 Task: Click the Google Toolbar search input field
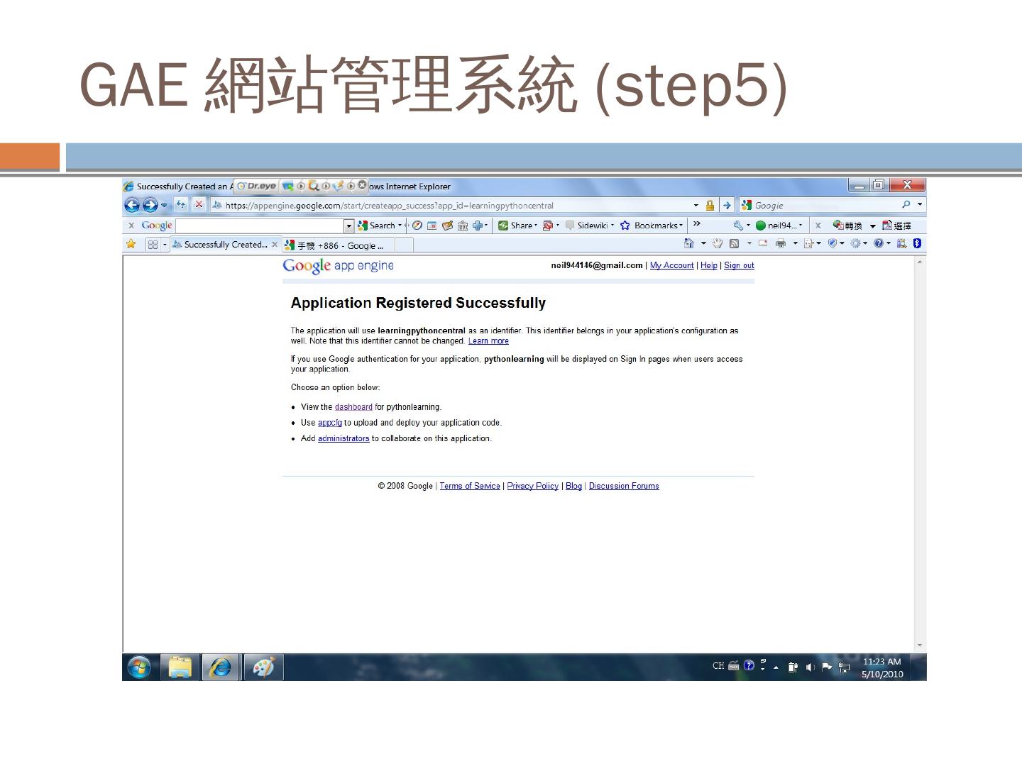click(x=260, y=226)
